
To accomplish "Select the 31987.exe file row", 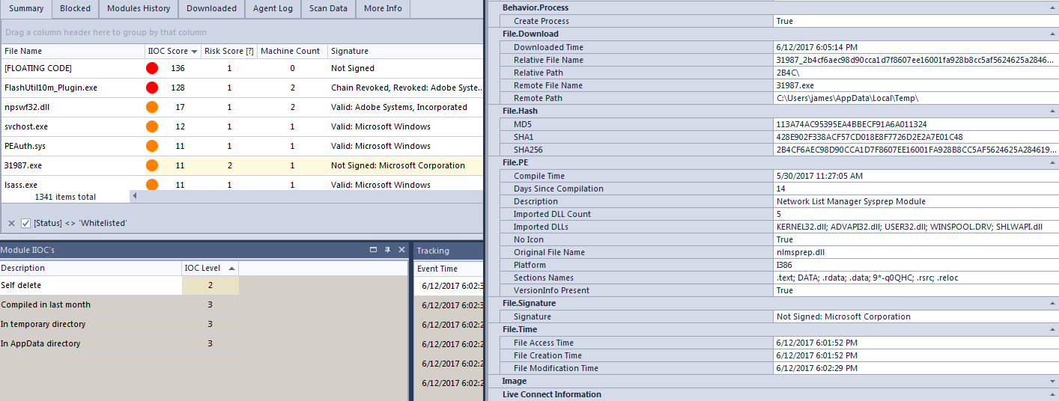I will (241, 165).
